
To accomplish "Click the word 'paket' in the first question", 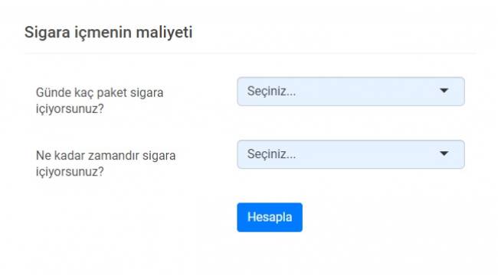I will click(112, 93).
